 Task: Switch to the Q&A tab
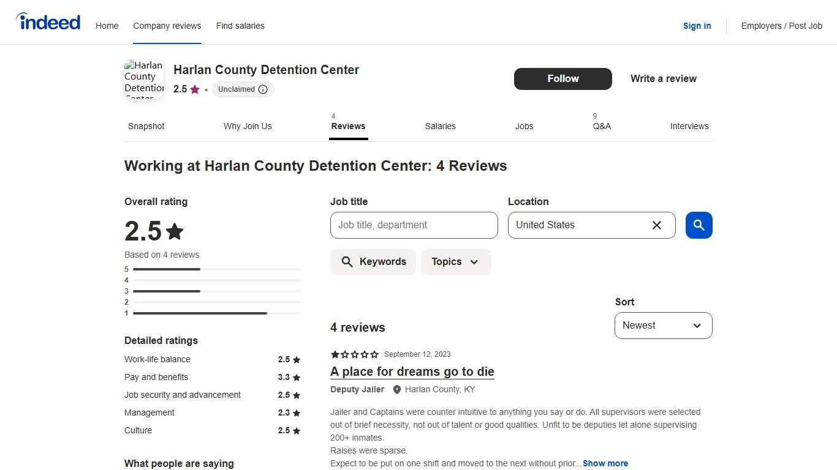coord(602,126)
